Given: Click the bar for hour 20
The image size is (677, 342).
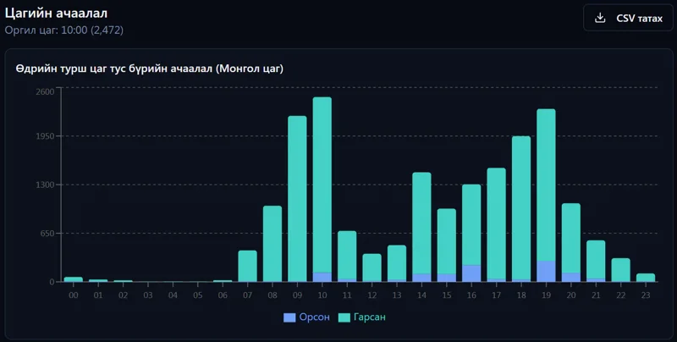Looking at the screenshot, I should pos(570,243).
